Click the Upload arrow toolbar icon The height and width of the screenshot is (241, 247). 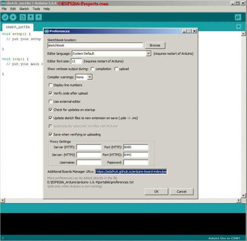click(13, 17)
